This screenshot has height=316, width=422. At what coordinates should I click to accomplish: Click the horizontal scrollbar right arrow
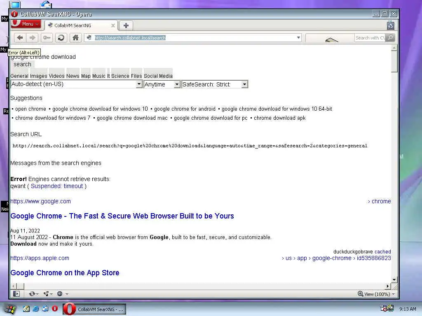tap(387, 286)
